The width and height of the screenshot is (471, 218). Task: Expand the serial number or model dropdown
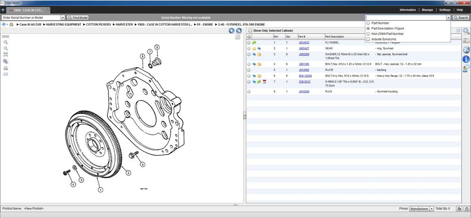click(63, 17)
